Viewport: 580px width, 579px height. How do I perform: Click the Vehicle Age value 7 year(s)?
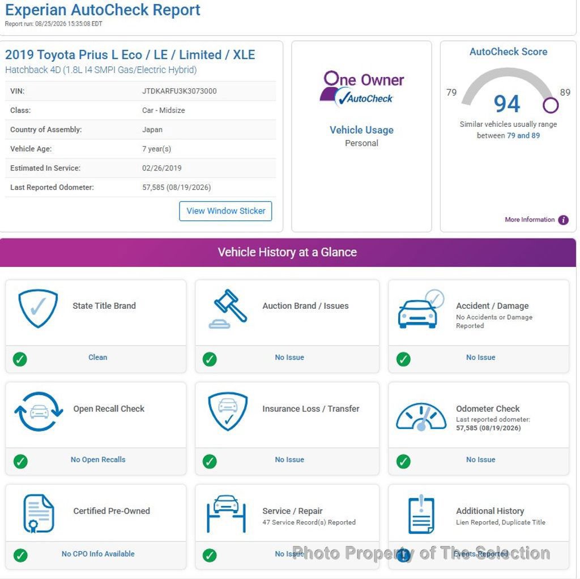coord(156,149)
